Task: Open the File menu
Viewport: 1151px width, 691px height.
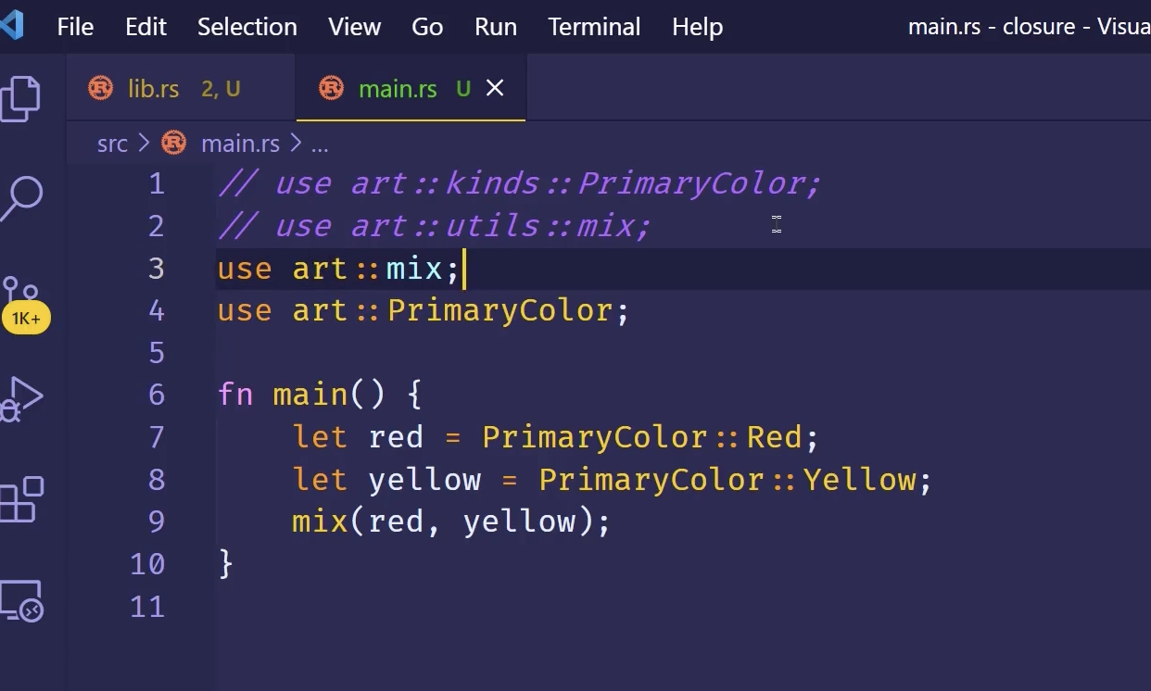Action: (x=75, y=27)
